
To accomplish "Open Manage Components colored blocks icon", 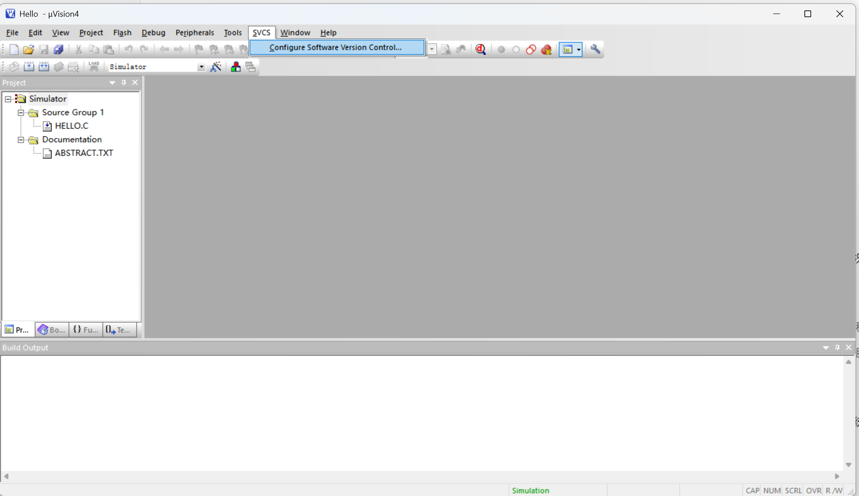I will click(x=236, y=67).
